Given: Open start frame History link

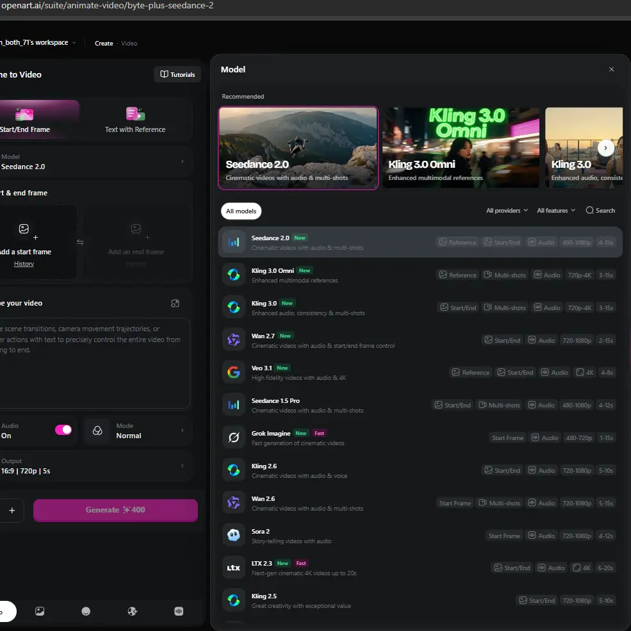Looking at the screenshot, I should click(24, 264).
